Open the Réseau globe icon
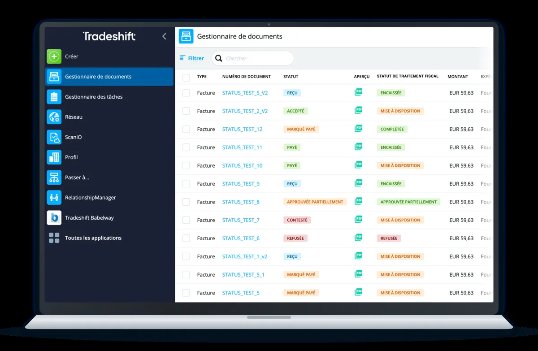Viewport: 538px width, 351px height. [x=54, y=117]
